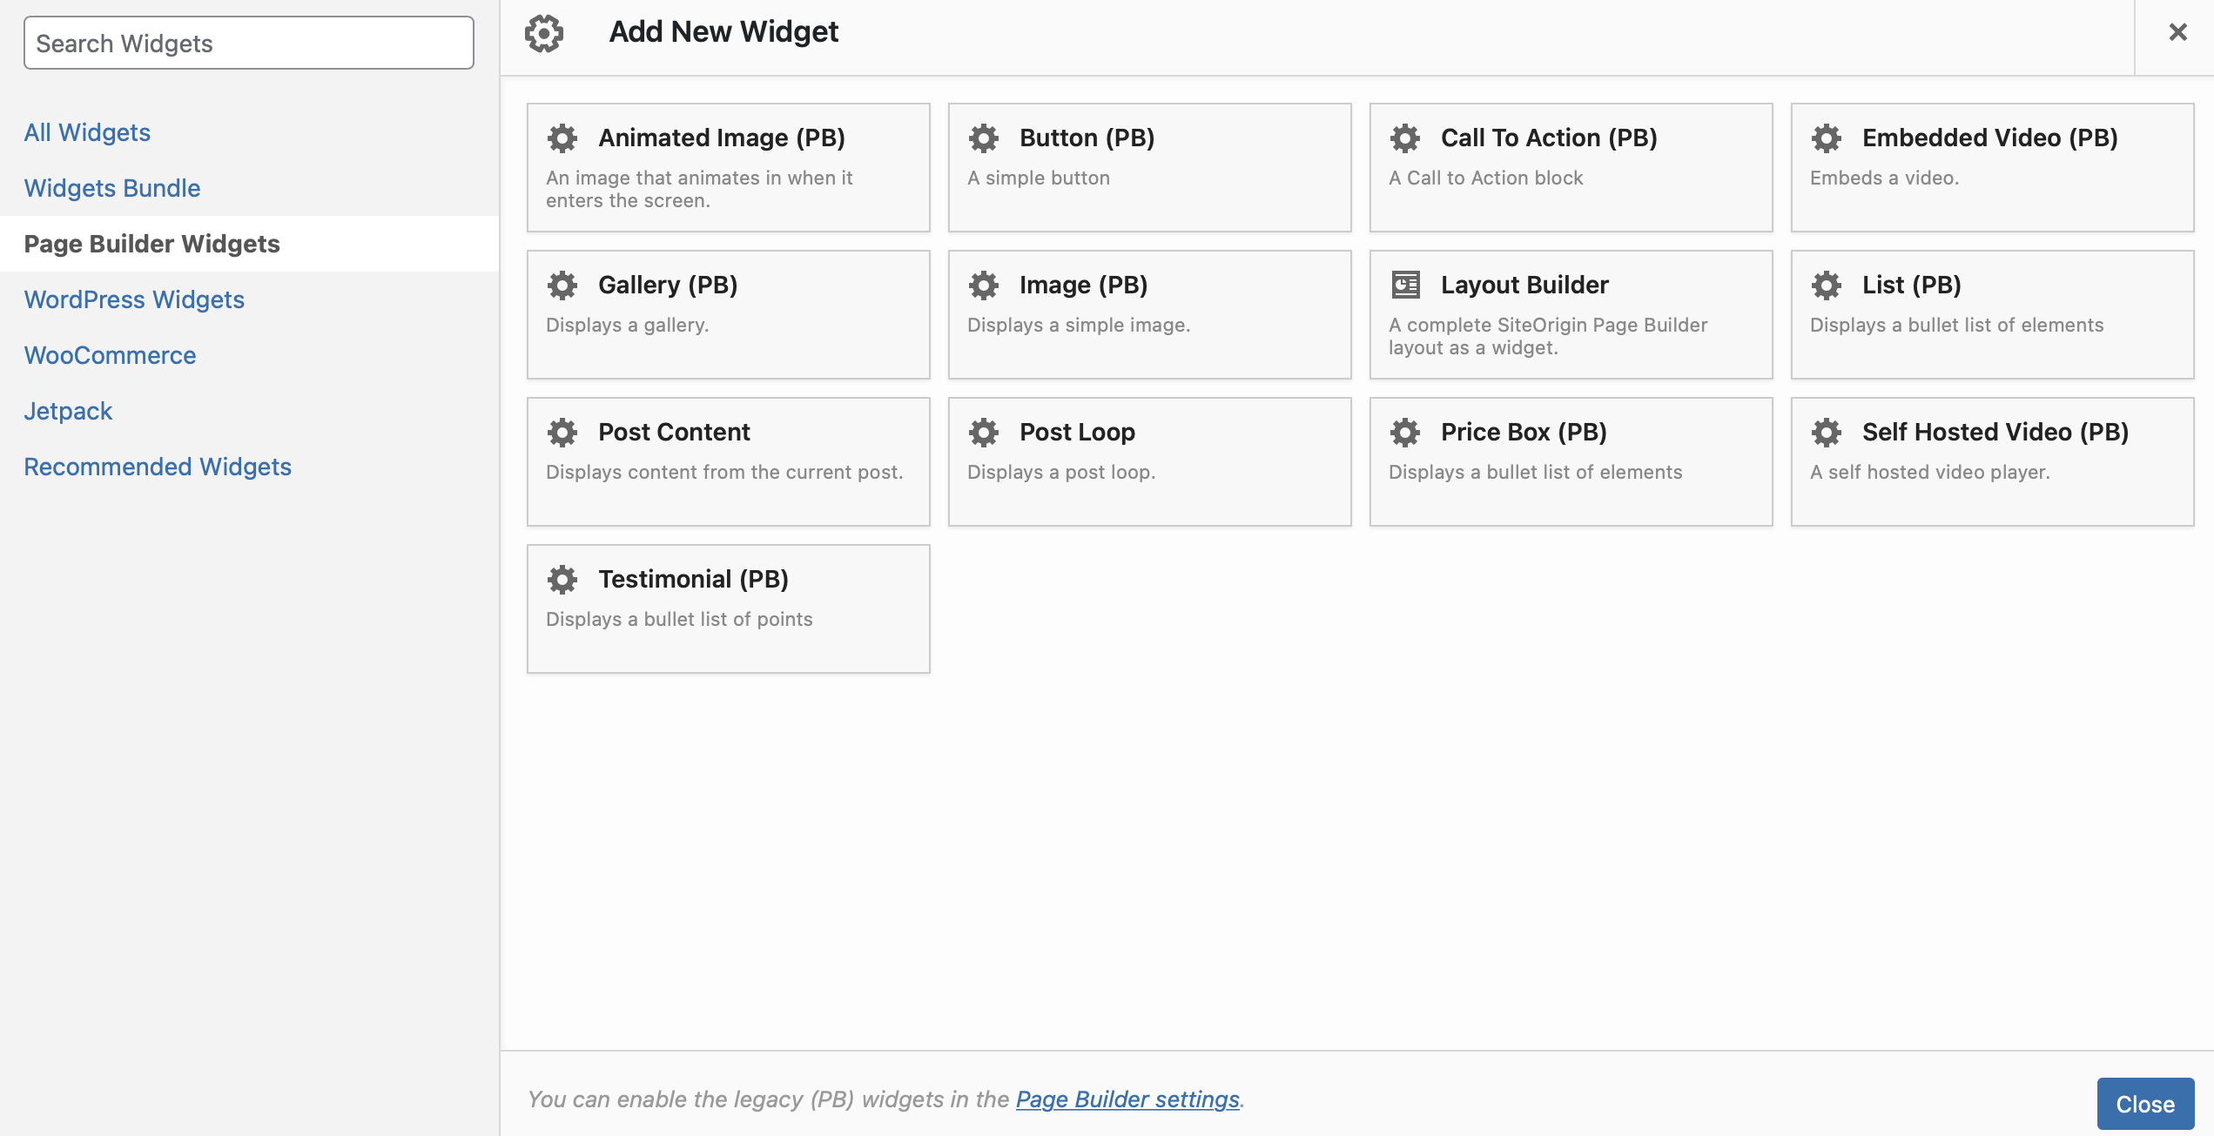Screen dimensions: 2214x1136
Task: Select the WooCommerce widget category
Action: click(110, 355)
